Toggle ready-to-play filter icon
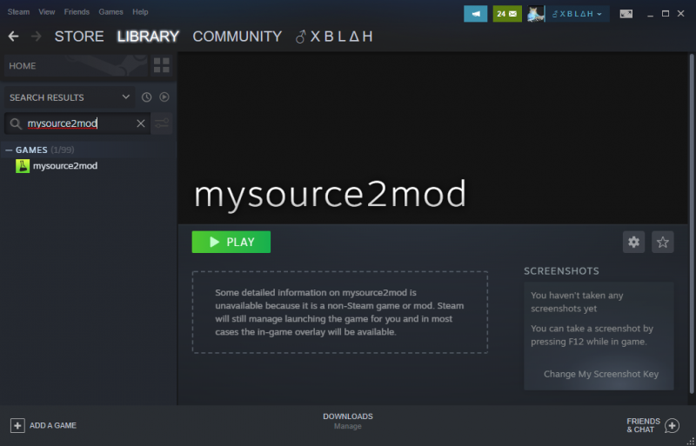Viewport: 696px width, 446px height. (164, 97)
